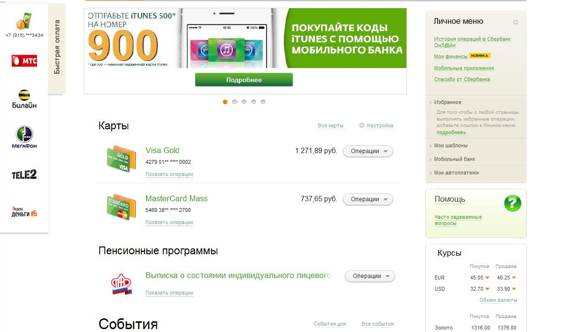Open the Visa Gold Операции dropdown
The height and width of the screenshot is (332, 588).
(x=368, y=151)
